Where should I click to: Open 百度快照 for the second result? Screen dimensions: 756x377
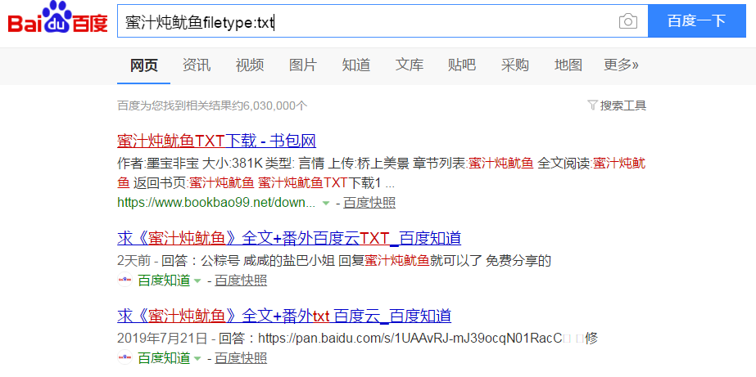click(241, 281)
